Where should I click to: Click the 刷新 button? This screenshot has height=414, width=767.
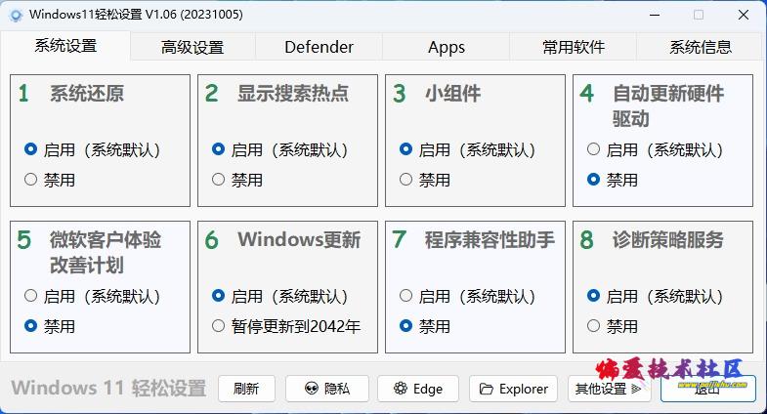246,389
